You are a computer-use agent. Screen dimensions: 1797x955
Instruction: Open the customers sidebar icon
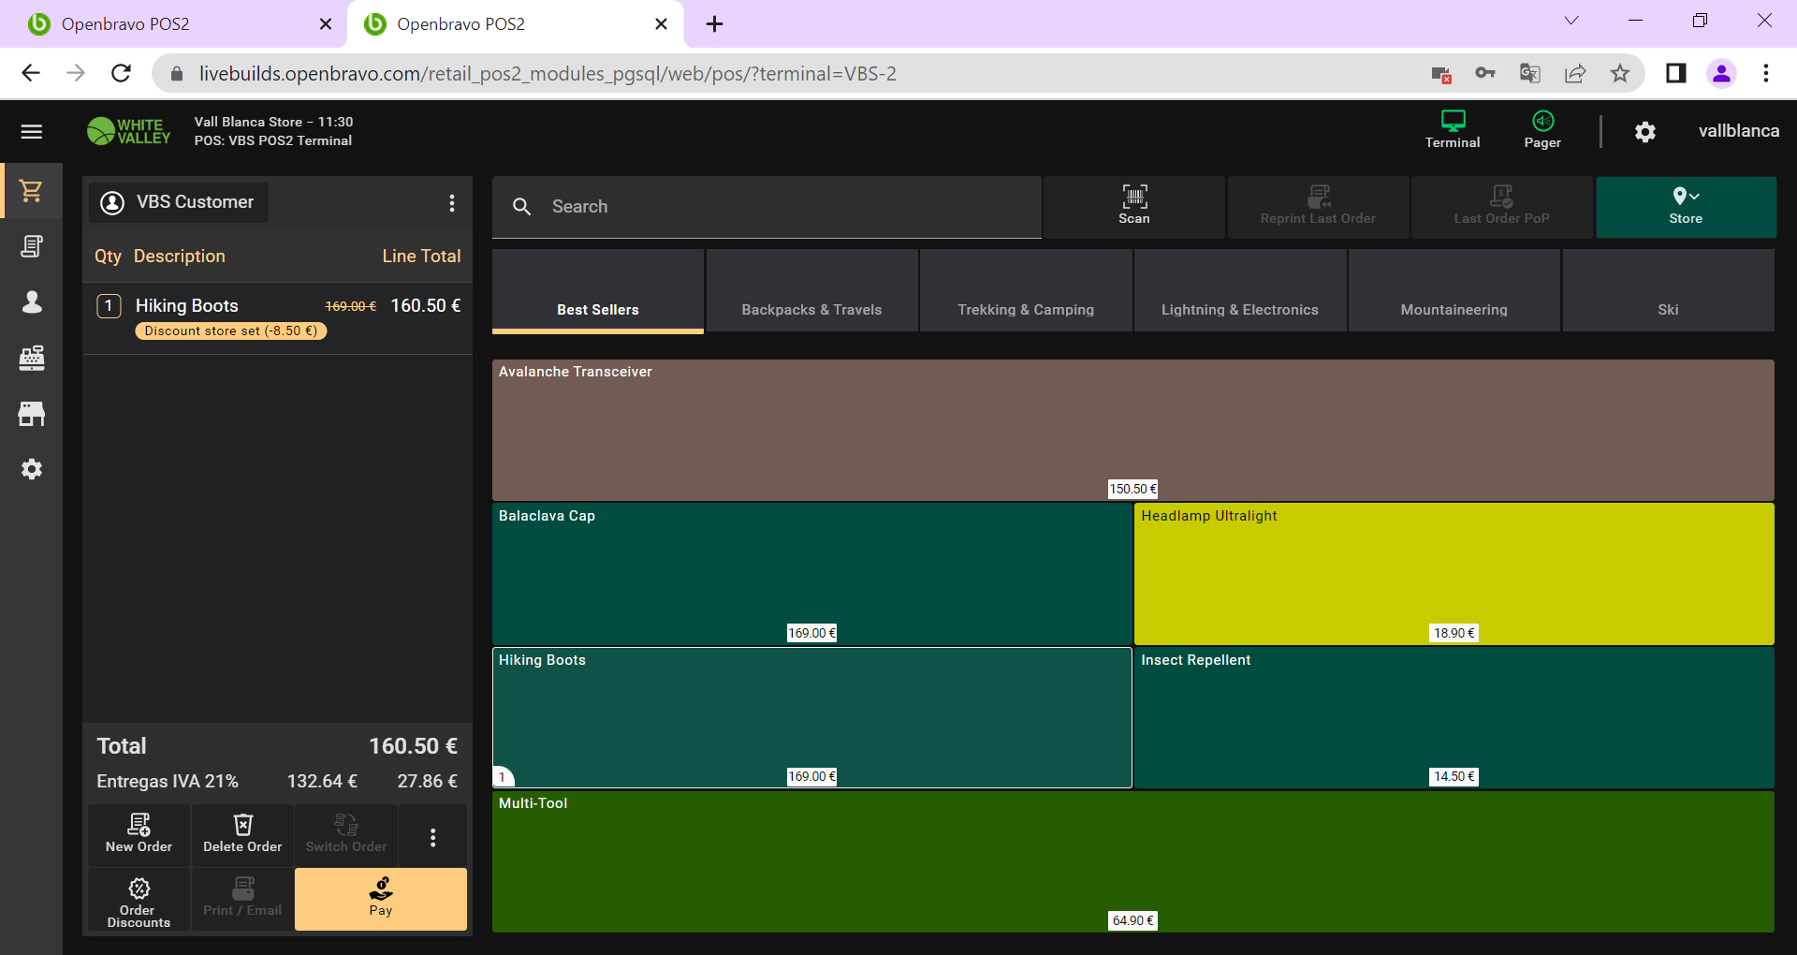(x=32, y=301)
